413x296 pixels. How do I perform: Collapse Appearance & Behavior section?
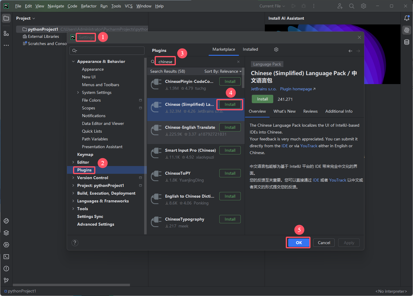(x=73, y=61)
